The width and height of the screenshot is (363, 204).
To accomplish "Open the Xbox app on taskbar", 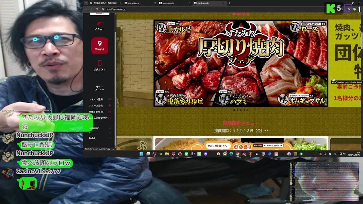I will (225, 154).
